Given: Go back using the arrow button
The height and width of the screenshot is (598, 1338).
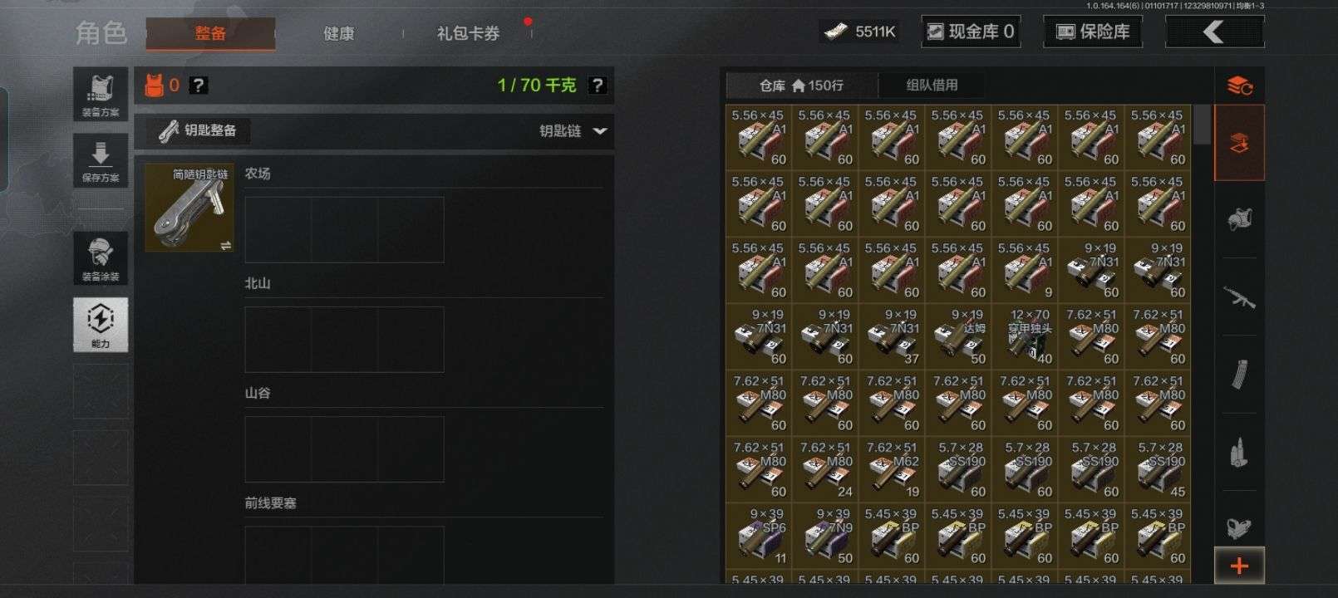Looking at the screenshot, I should 1214,32.
